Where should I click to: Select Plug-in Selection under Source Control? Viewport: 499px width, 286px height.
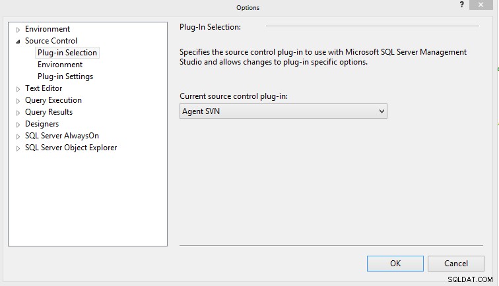pyautogui.click(x=67, y=53)
